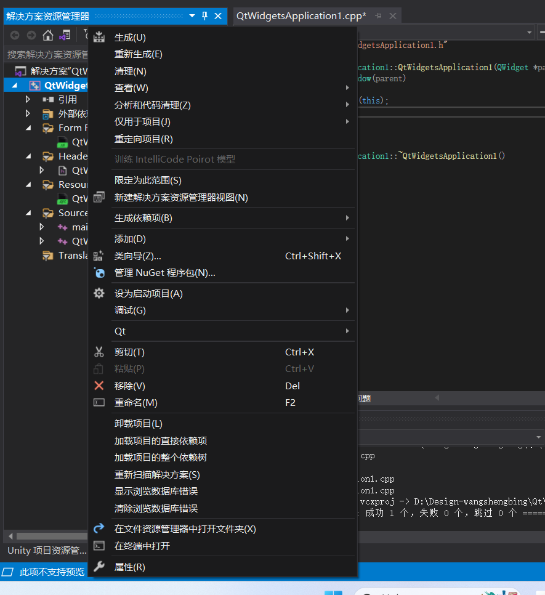Viewport: 545px width, 595px height.
Task: Click the NuGet package icon
Action: [99, 273]
